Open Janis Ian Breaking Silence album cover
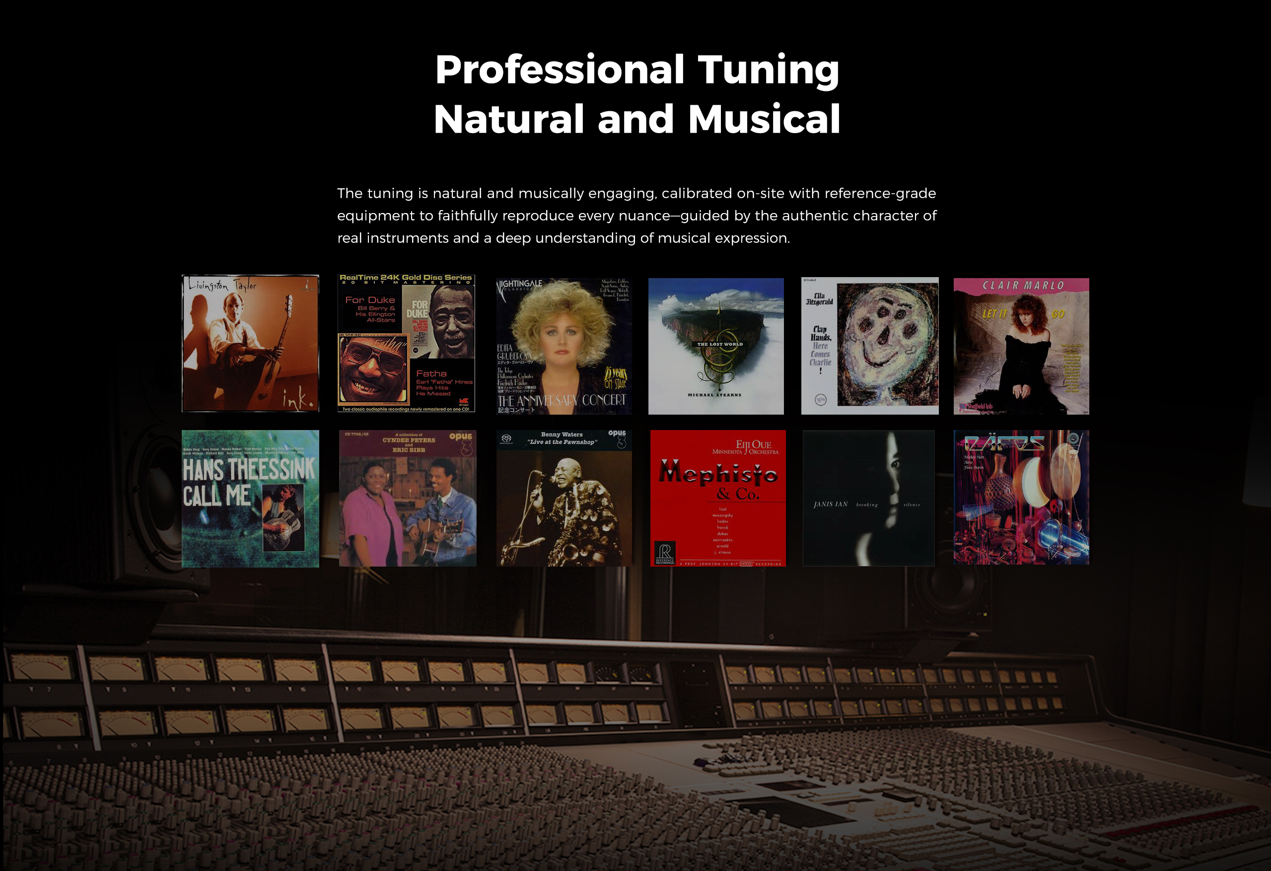Screen dimensions: 1271x871 click(x=868, y=498)
